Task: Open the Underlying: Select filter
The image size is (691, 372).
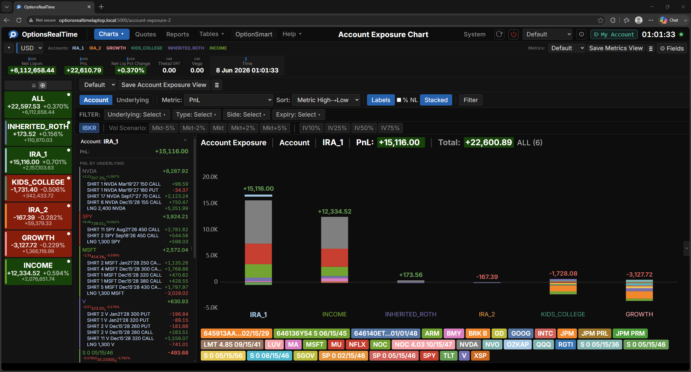Action: coord(136,115)
